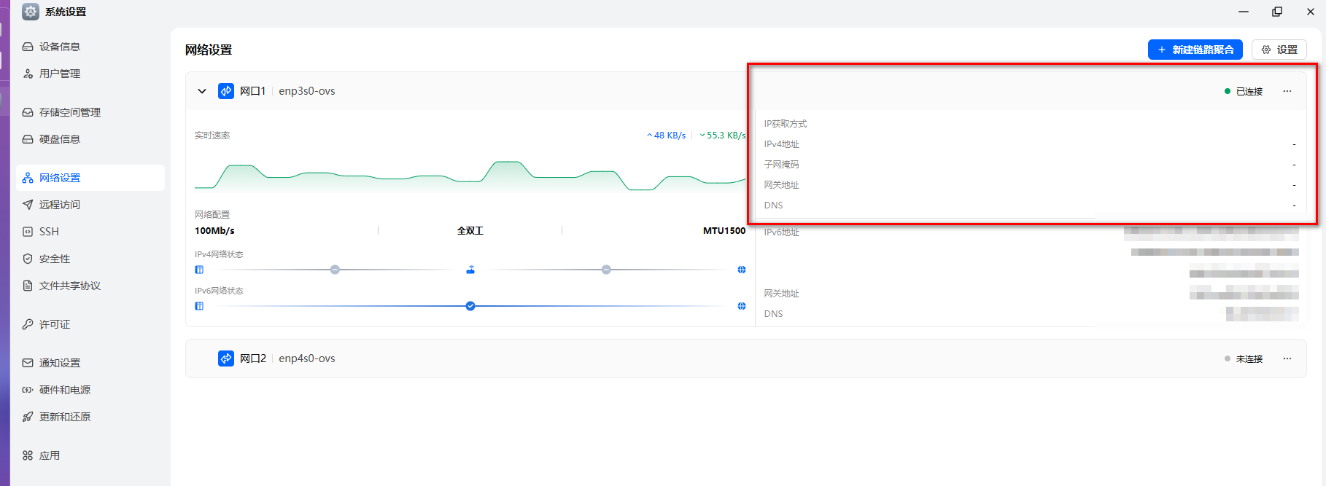Open 应用 settings in sidebar
This screenshot has height=486, width=1326.
pos(90,455)
